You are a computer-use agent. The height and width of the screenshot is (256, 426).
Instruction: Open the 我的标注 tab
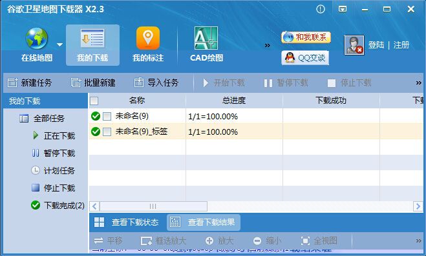[148, 45]
